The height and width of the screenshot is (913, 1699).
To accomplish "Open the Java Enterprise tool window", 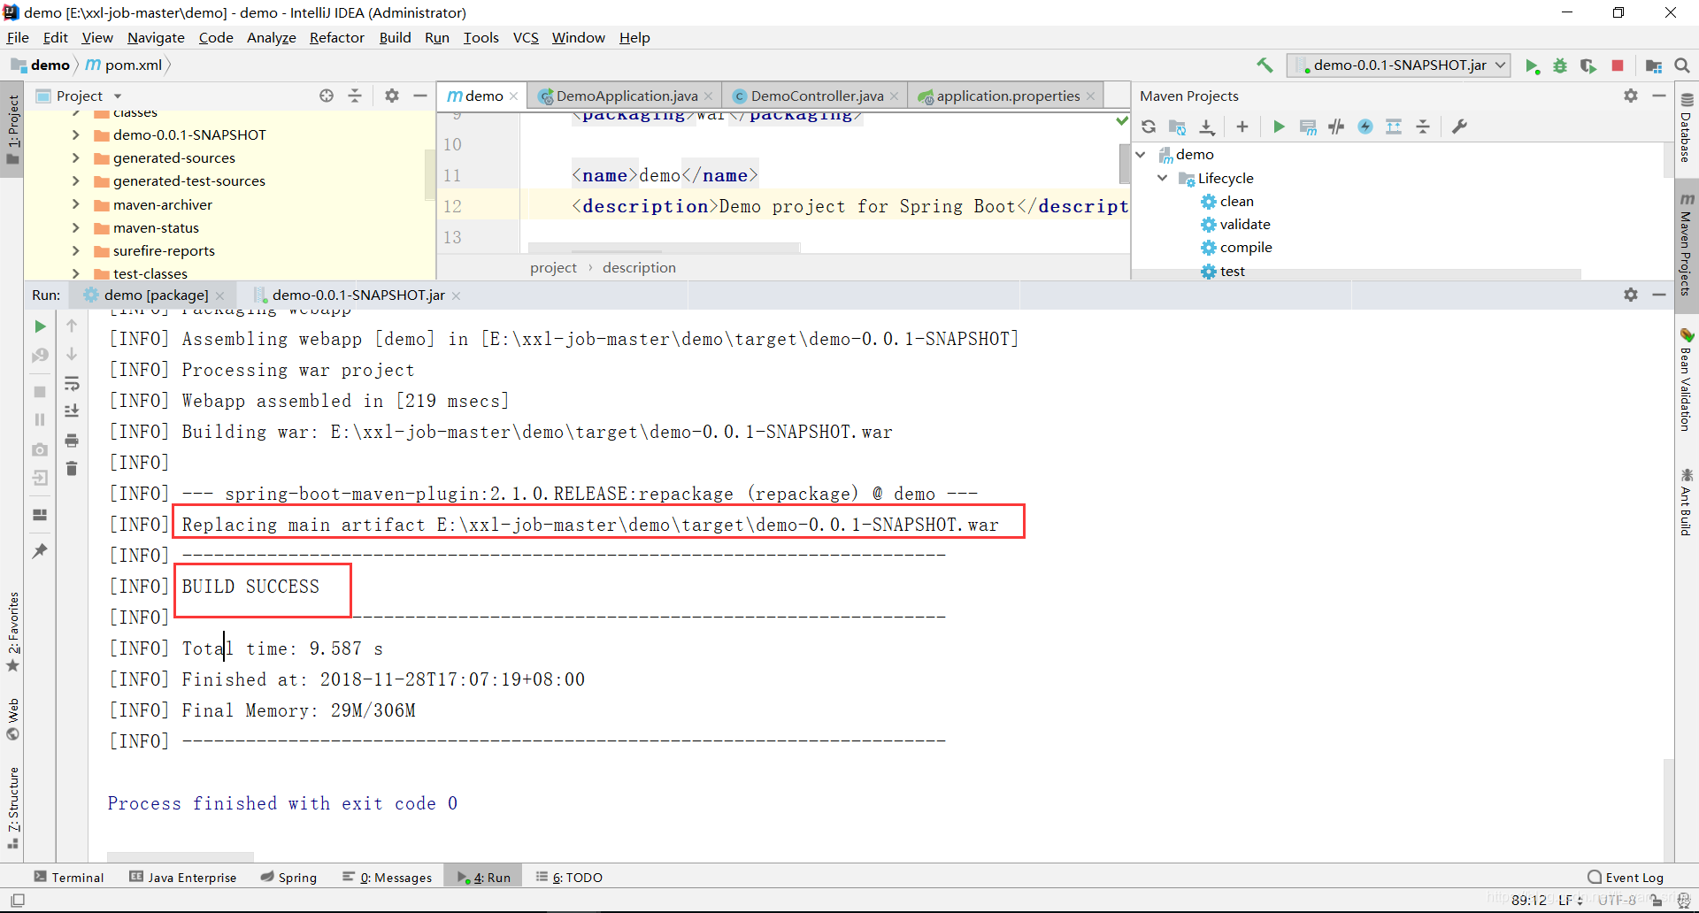I will pos(183,877).
